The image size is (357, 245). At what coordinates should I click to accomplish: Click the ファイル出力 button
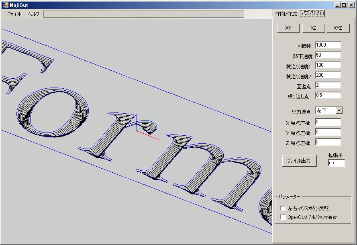(299, 161)
